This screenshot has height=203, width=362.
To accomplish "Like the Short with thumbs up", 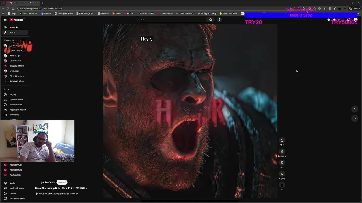I will point(282,140).
